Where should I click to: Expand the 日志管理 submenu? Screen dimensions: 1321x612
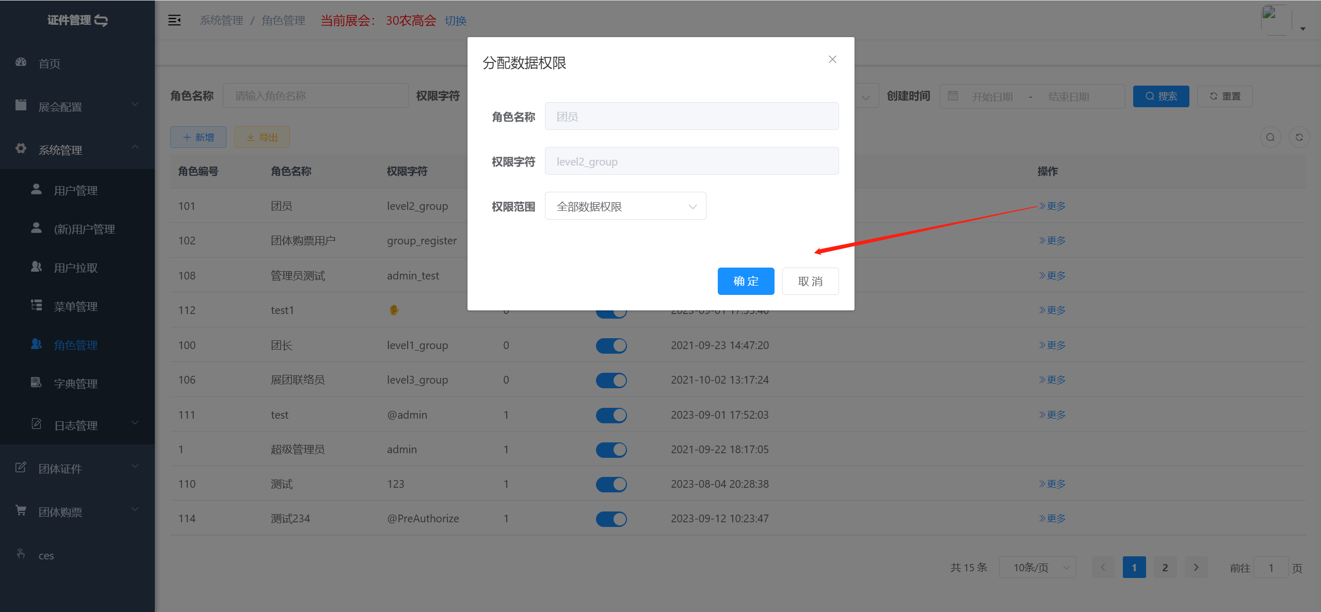click(x=135, y=423)
